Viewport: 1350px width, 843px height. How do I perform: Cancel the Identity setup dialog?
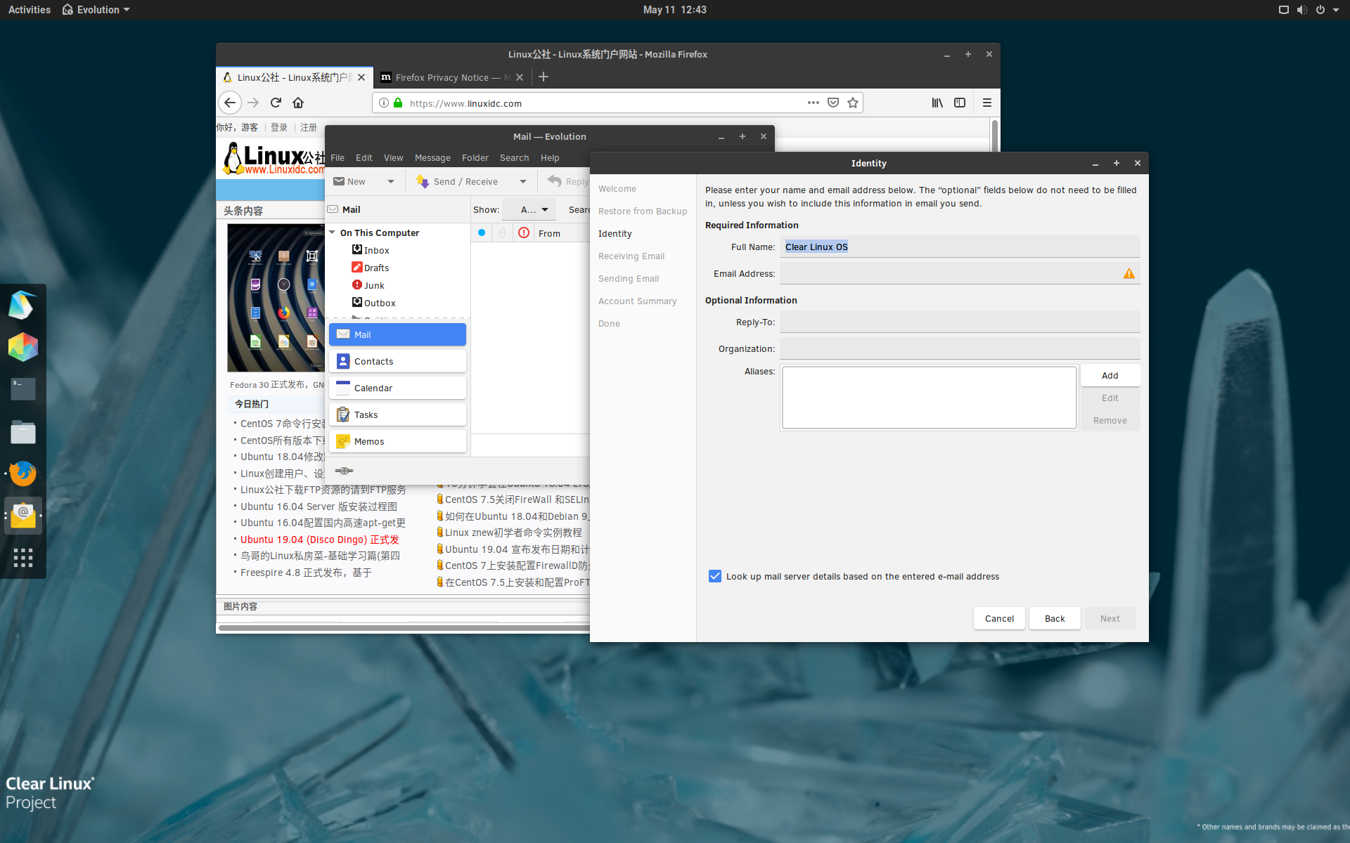998,618
